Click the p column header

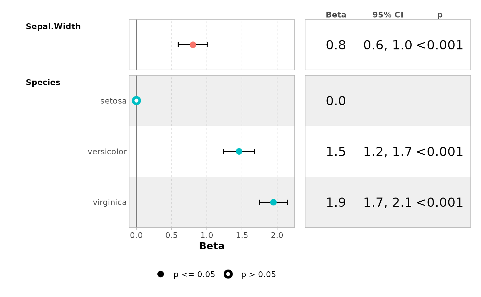coord(440,15)
